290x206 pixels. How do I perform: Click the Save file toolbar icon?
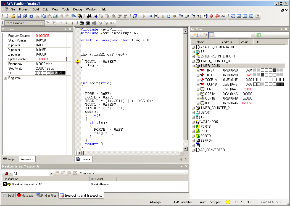click(19, 16)
